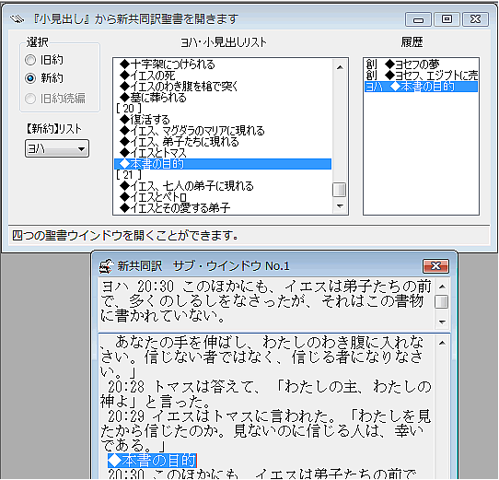Close the サブ・ウインドウ No.1 window
Screen dimensions: 499x480
point(435,266)
